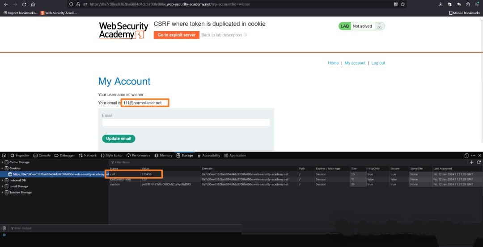Open the Memory tab
The image size is (483, 247).
pyautogui.click(x=164, y=156)
